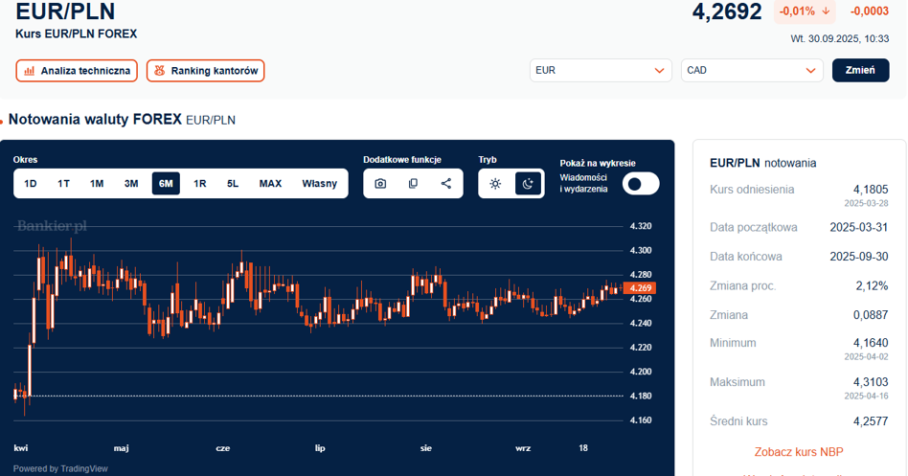The height and width of the screenshot is (476, 908).
Task: Select the 1R period
Action: pos(200,184)
